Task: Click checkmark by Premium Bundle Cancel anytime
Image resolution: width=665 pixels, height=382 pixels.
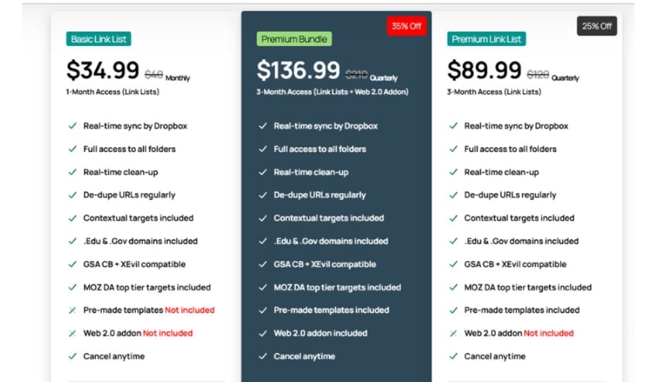Action: (263, 356)
